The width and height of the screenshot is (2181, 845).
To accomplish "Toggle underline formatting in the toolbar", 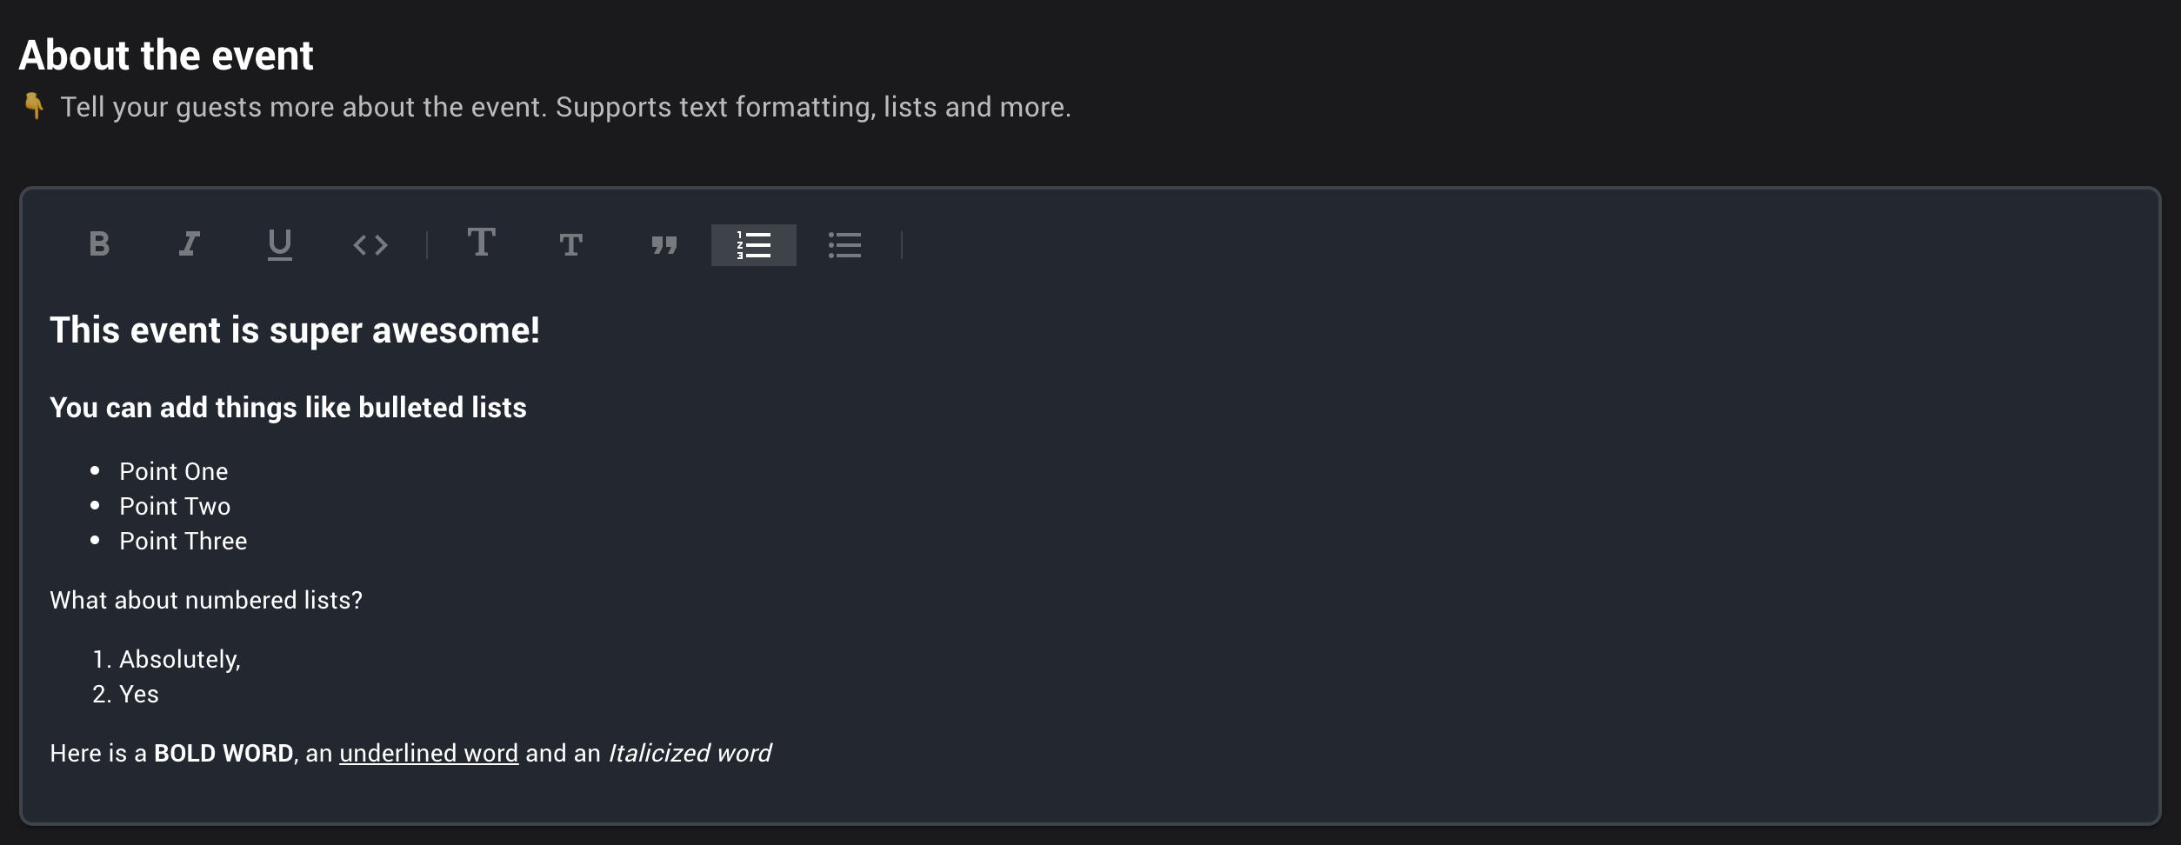I will coord(280,244).
